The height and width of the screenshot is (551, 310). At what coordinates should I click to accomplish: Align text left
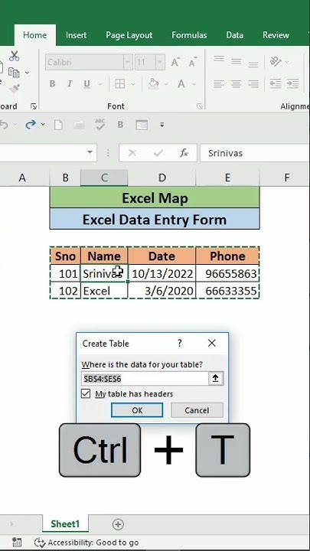219,83
